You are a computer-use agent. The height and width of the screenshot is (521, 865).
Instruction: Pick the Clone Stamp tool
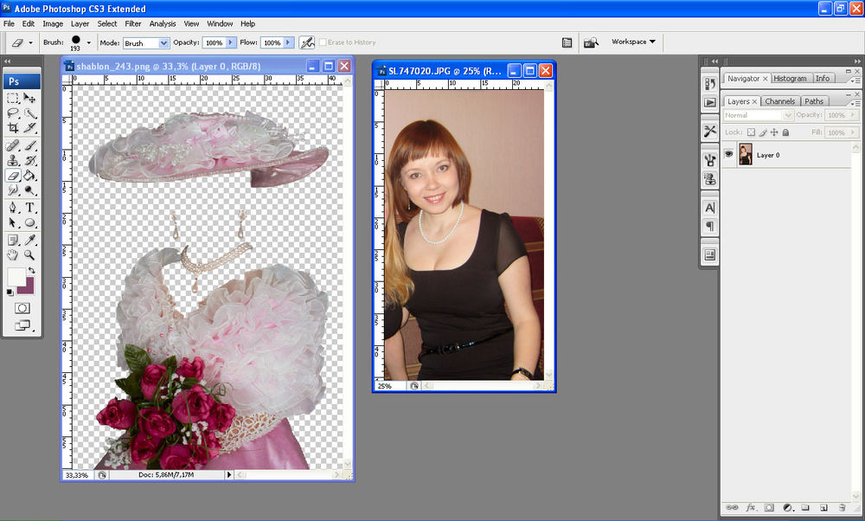tap(13, 160)
